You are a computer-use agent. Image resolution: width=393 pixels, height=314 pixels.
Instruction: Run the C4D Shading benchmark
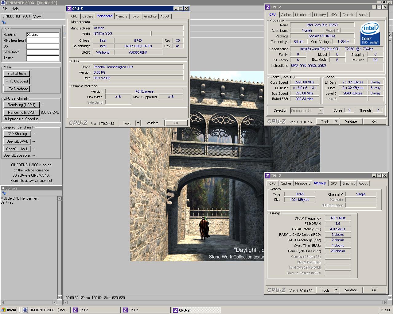(17, 134)
